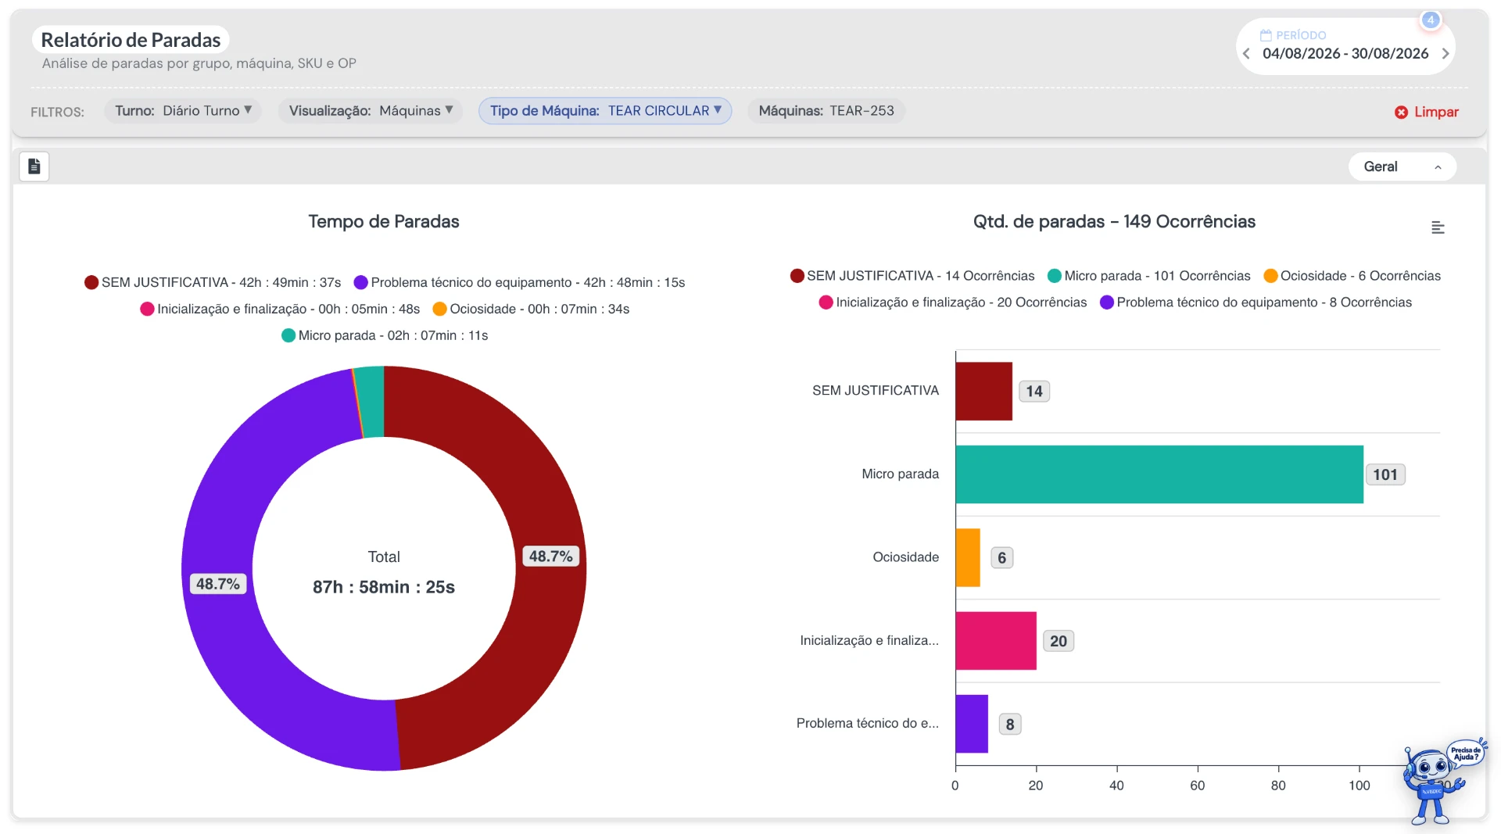
Task: Click the calendar icon beside PERÍODO
Action: [x=1266, y=35]
